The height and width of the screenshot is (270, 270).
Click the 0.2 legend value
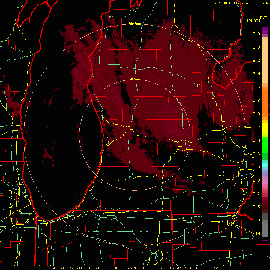256,194
